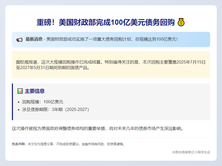Click the headline 重磅！美国财政部完成100亿美元债务回购
Screen dimensions: 222x166
click(x=105, y=22)
